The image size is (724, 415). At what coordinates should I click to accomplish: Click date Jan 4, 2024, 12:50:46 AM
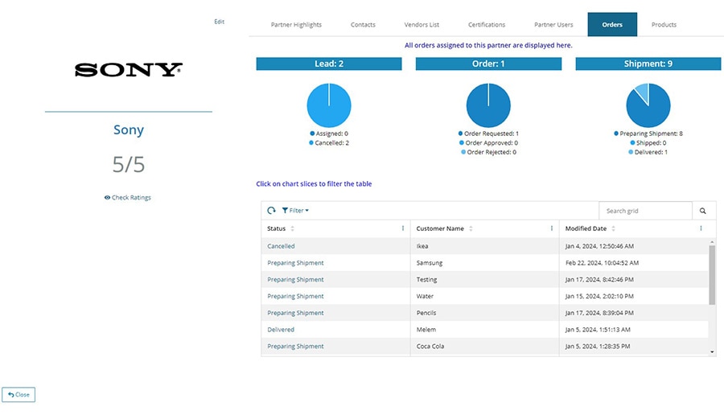(599, 246)
